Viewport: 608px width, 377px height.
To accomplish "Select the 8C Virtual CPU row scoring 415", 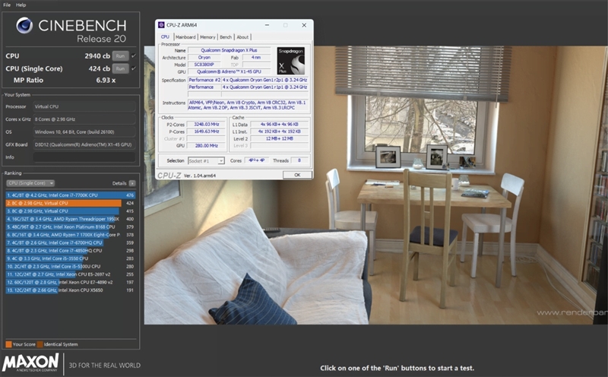I will tap(70, 211).
